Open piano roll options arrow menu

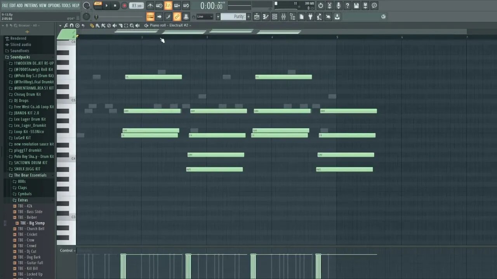(x=60, y=26)
